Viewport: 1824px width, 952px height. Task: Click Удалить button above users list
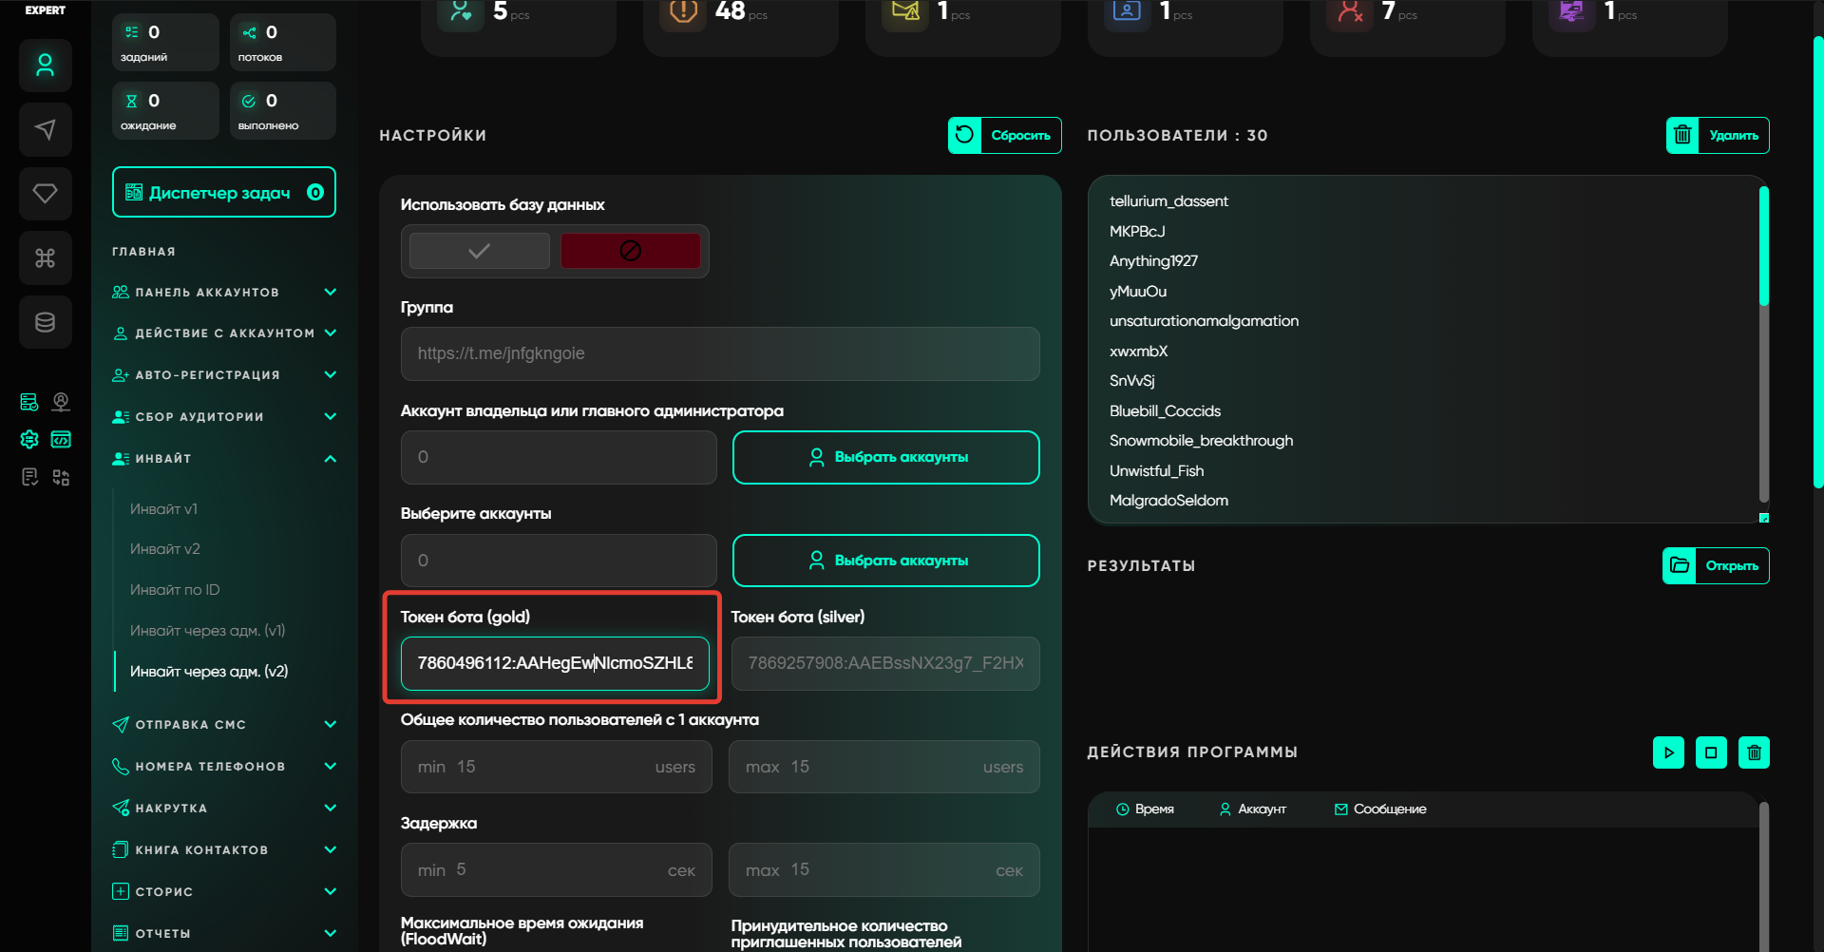[x=1717, y=135]
